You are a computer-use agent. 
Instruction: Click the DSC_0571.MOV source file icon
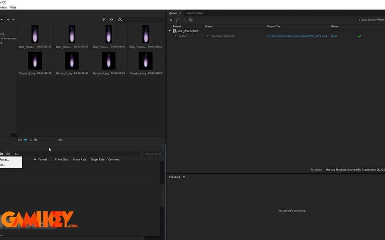(175, 31)
